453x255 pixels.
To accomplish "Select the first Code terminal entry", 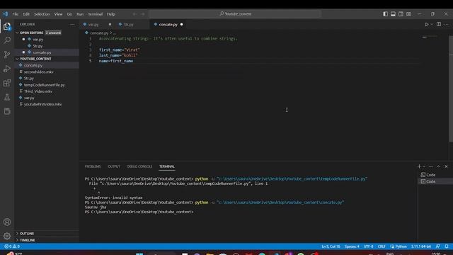I will pos(435,175).
